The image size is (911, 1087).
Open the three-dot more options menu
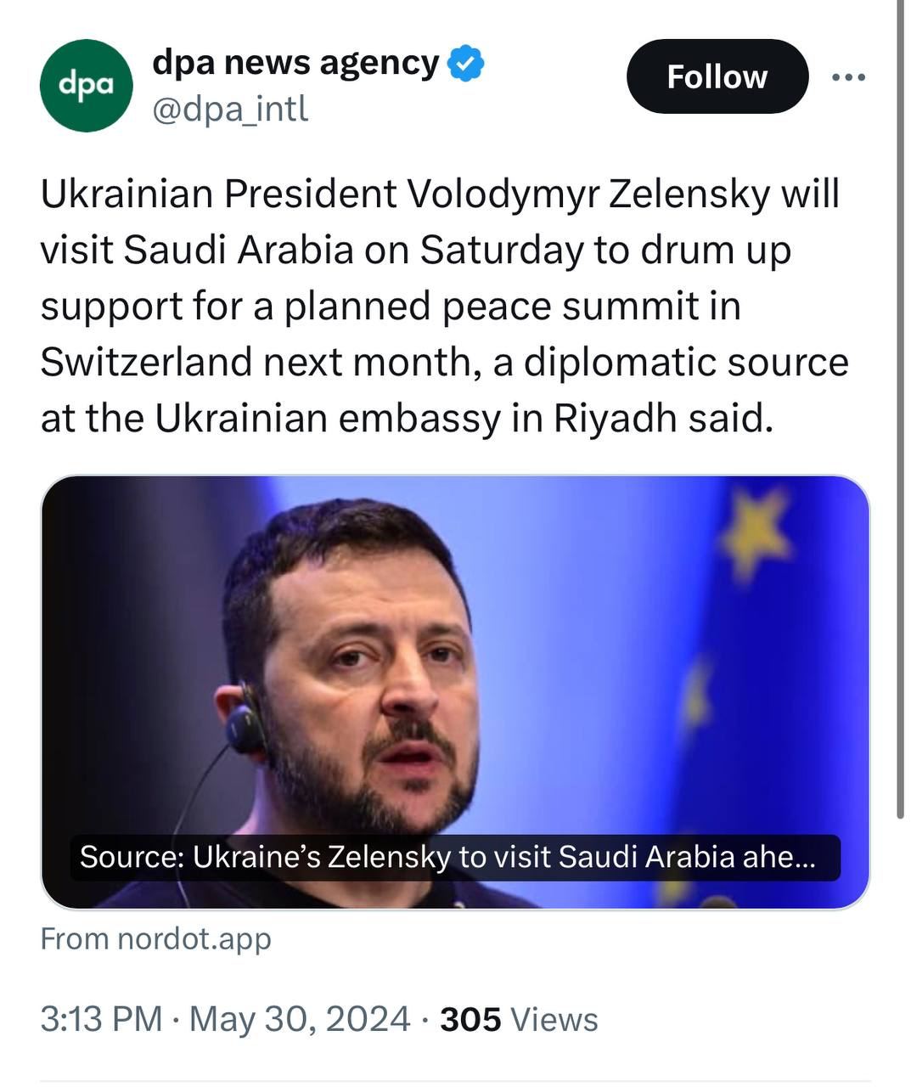tap(849, 77)
